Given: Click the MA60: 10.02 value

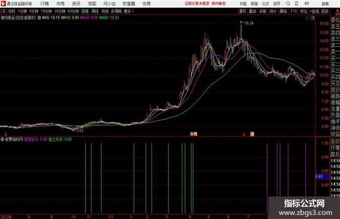Looking at the screenshot, I should point(109,18).
